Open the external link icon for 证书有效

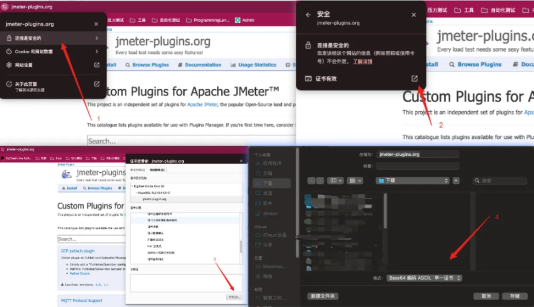(414, 79)
